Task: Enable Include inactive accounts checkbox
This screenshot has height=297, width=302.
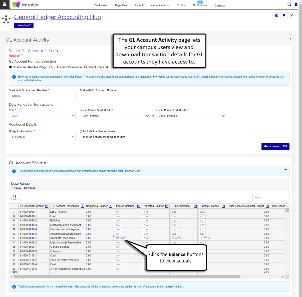Action: [81, 132]
